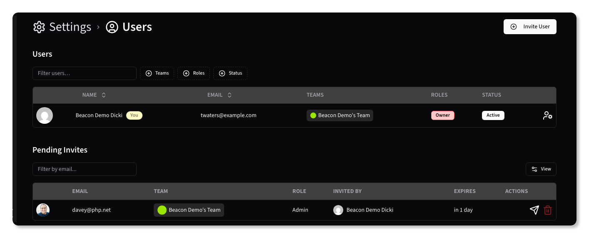The height and width of the screenshot is (243, 594).
Task: Click Beacon Demo Dicki's avatar in Users table
Action: pyautogui.click(x=45, y=115)
